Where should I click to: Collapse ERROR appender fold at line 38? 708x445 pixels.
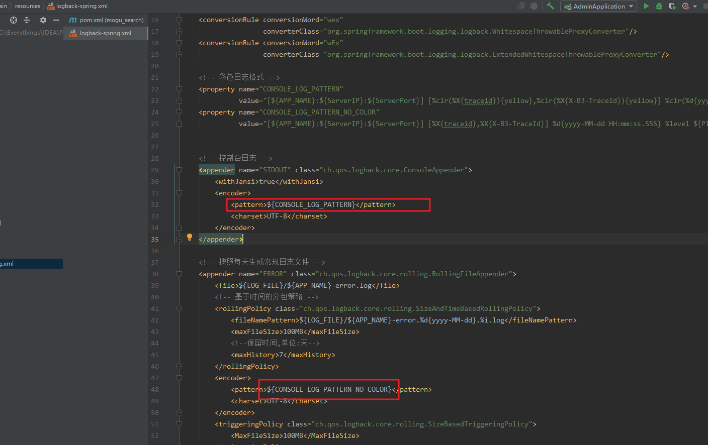pyautogui.click(x=179, y=274)
